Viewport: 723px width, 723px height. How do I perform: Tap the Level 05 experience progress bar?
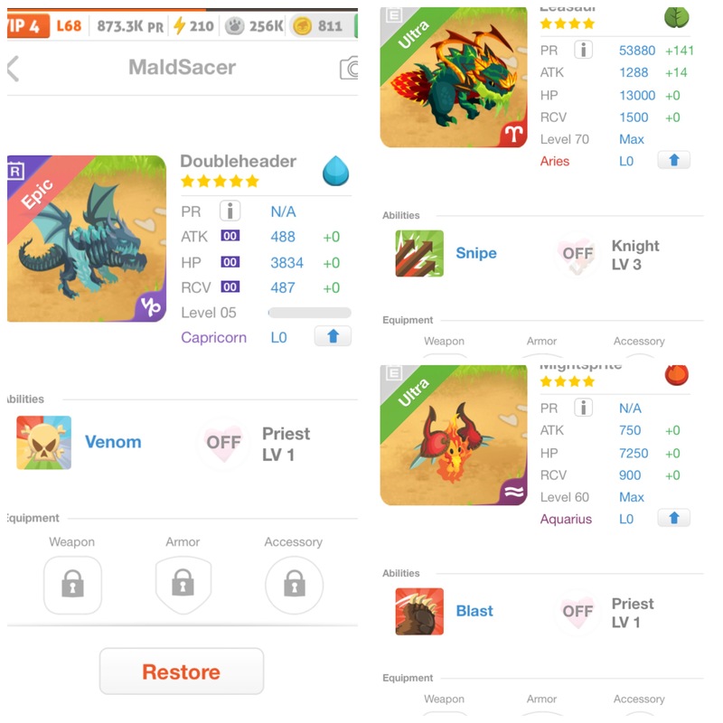pos(310,313)
